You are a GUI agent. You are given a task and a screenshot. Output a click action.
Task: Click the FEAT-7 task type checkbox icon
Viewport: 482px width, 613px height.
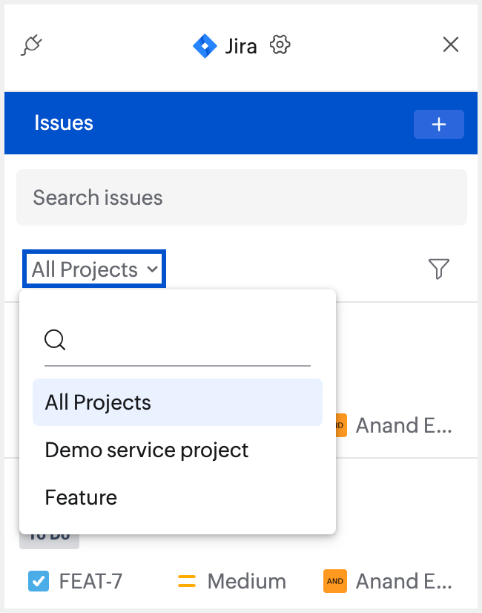pyautogui.click(x=39, y=581)
